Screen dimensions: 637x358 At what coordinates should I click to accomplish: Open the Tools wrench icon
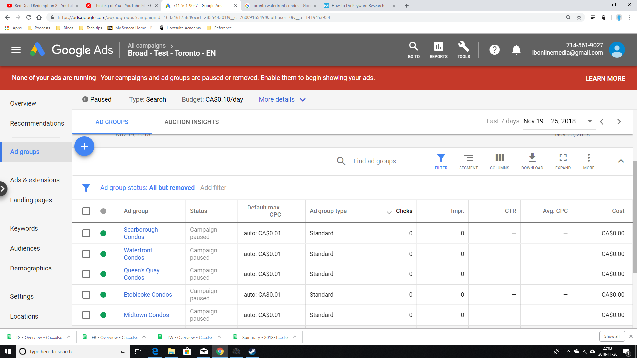pyautogui.click(x=463, y=50)
